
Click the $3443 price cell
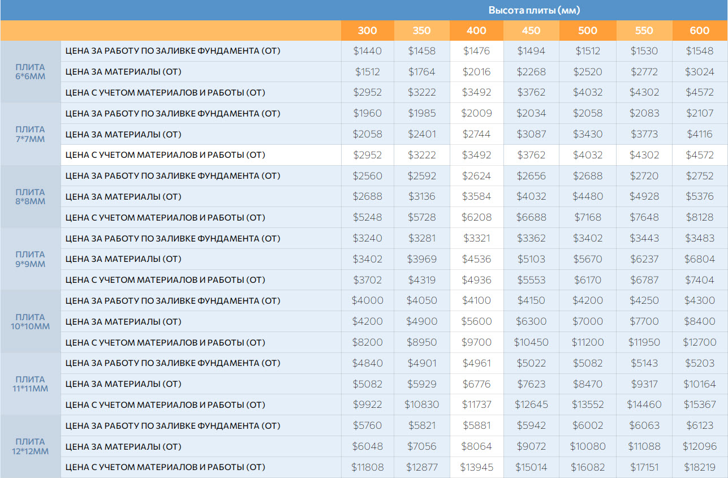pos(644,238)
